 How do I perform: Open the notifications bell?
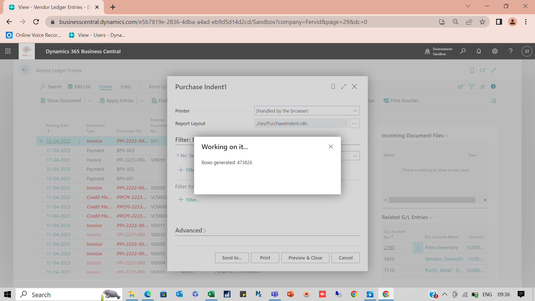479,51
